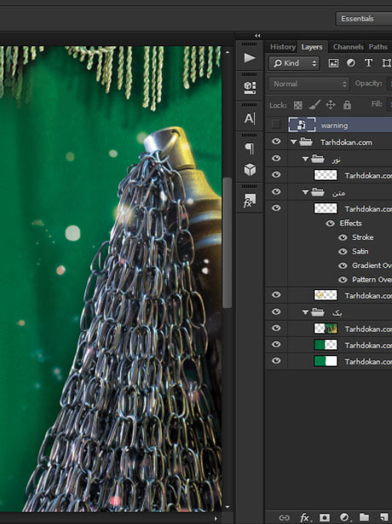Open the 3D cube panel icon
The height and width of the screenshot is (524, 392).
(250, 170)
